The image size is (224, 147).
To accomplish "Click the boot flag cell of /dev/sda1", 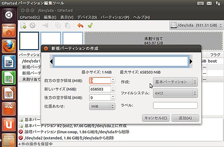I will point(212,61).
